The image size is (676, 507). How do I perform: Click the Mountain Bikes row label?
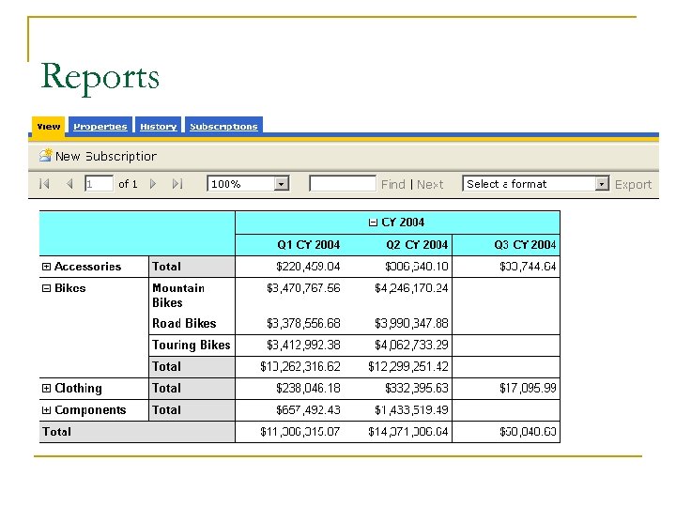(178, 296)
